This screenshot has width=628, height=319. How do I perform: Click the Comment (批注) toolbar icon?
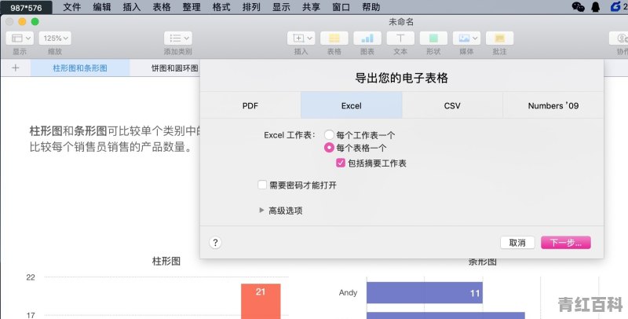tap(499, 38)
